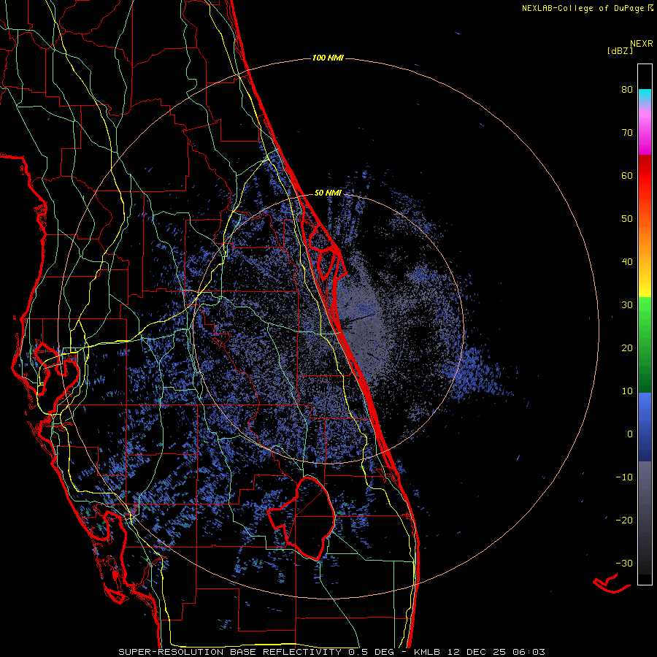Click the 40 value on dBZ scale

coord(627,262)
